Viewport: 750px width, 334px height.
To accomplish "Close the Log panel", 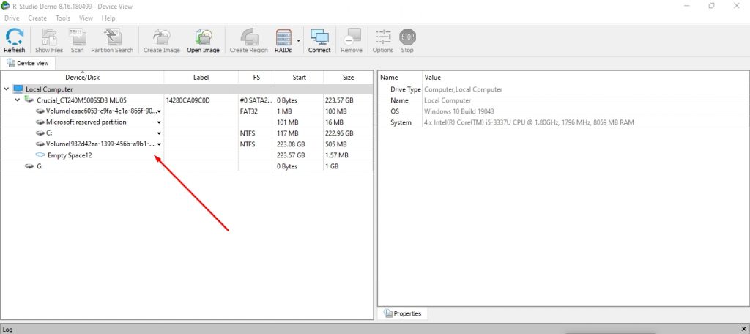I will [743, 329].
